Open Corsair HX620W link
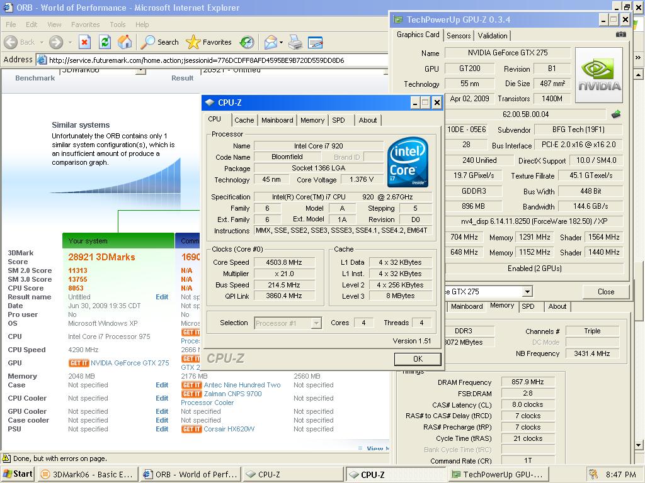Image resolution: width=645 pixels, height=483 pixels. coord(229,429)
